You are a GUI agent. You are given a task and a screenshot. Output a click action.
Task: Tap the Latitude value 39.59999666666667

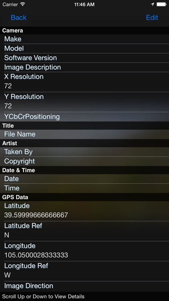point(36,215)
